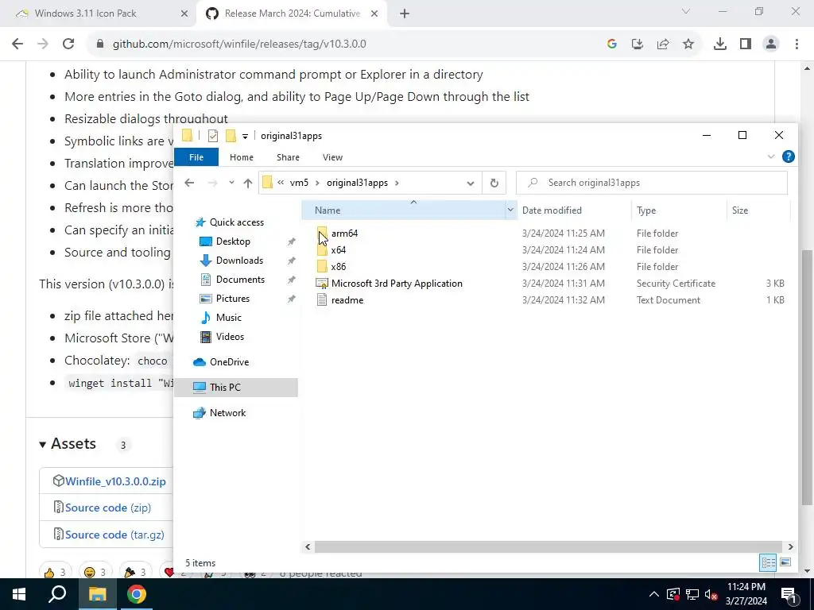Switch to Windows 3.11 Icon Pack tab
The image size is (814, 610).
(x=86, y=14)
